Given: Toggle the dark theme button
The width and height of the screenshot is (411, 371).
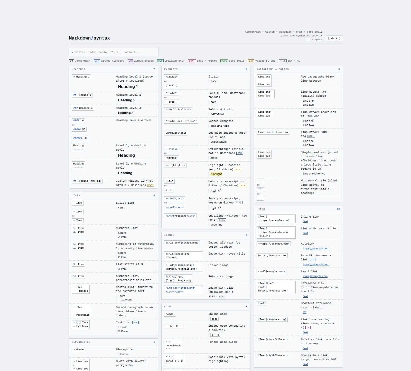Looking at the screenshot, I should tap(334, 38).
